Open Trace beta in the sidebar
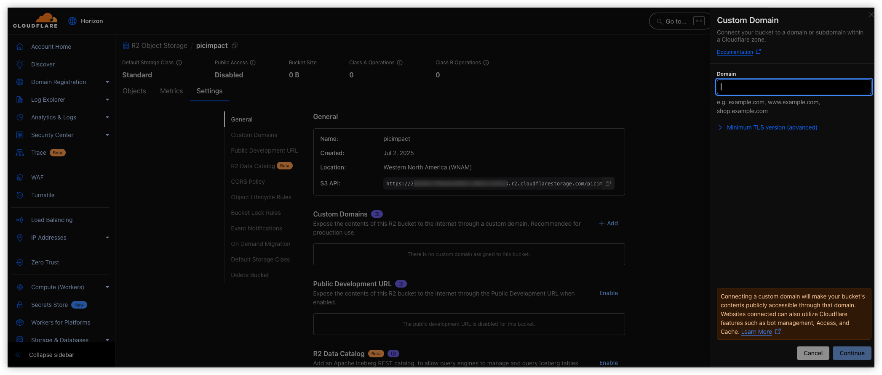882x375 pixels. (x=39, y=153)
